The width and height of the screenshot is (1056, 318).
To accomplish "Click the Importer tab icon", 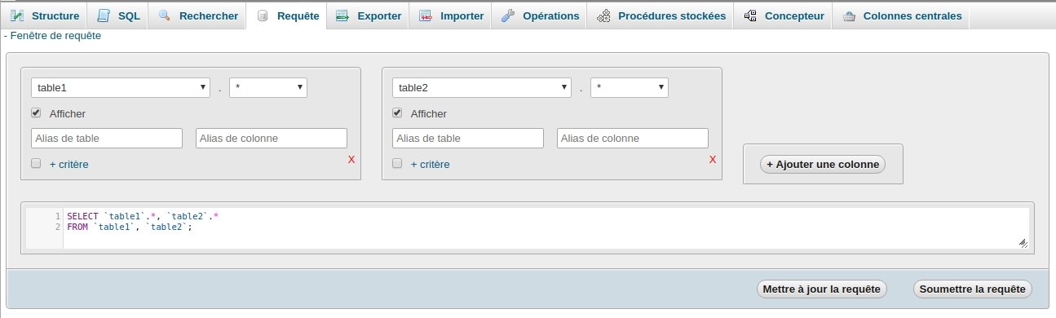I will point(426,15).
